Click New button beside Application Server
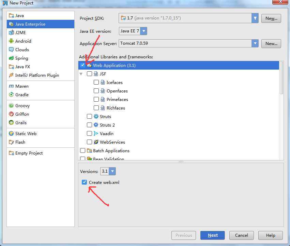The height and width of the screenshot is (246, 290). click(x=271, y=44)
